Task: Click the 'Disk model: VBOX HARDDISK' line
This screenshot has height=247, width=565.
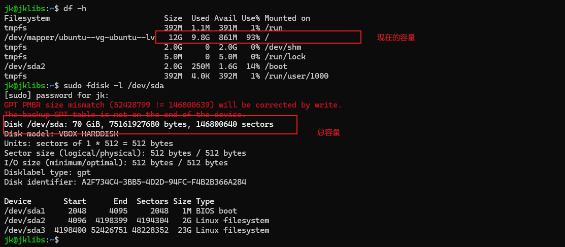Action: tap(61, 134)
